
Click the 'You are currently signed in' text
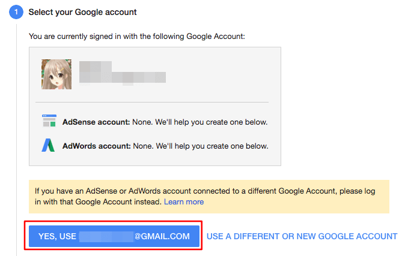coord(137,37)
